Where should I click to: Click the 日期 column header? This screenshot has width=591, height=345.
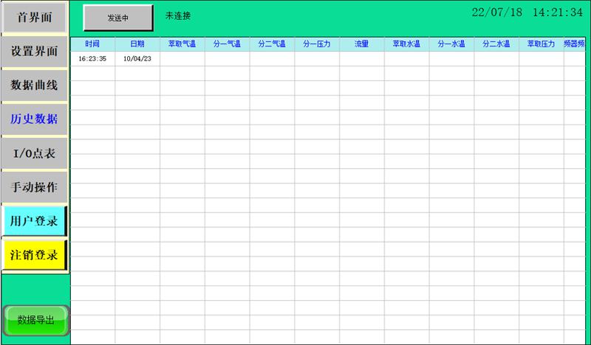(x=137, y=44)
